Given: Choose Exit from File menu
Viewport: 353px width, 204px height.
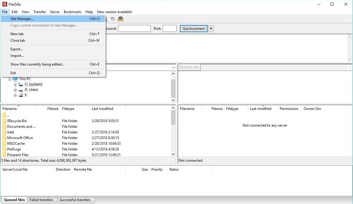Looking at the screenshot, I should (x=53, y=73).
